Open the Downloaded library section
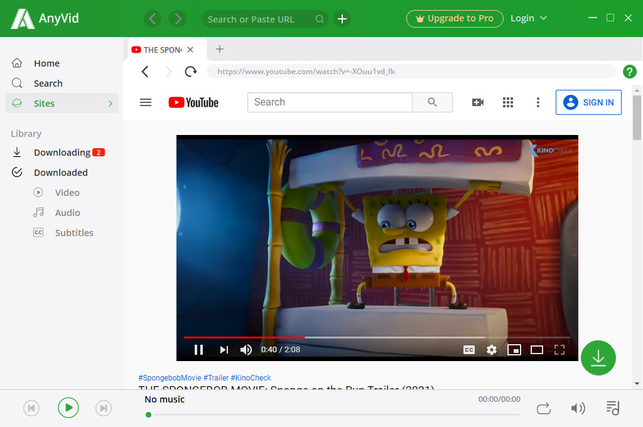This screenshot has width=643, height=427. (x=62, y=173)
